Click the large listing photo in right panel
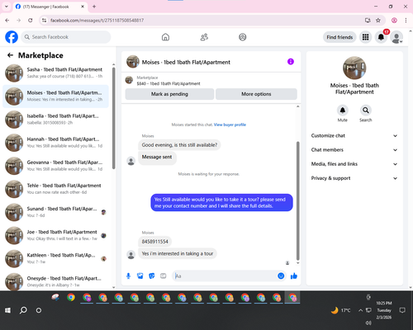 point(354,68)
